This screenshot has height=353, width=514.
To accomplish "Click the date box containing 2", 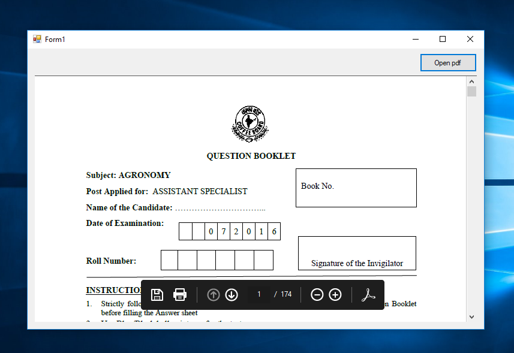I will pyautogui.click(x=236, y=231).
